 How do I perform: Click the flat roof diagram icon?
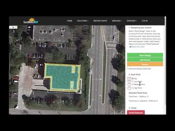point(129,79)
